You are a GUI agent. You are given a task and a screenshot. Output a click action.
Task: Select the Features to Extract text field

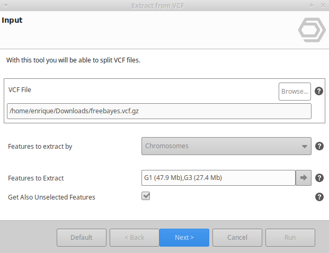(218, 178)
